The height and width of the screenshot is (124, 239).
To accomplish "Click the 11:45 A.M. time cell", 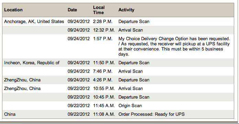I will [104, 106].
